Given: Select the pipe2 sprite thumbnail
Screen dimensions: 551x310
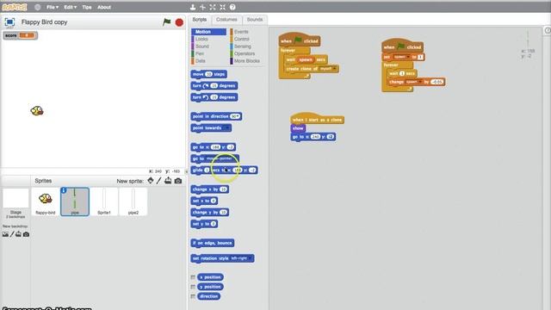Looking at the screenshot, I should pos(133,201).
